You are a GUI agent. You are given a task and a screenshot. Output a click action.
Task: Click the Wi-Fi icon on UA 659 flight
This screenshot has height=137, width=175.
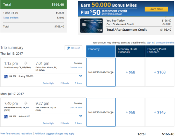pos(80,116)
